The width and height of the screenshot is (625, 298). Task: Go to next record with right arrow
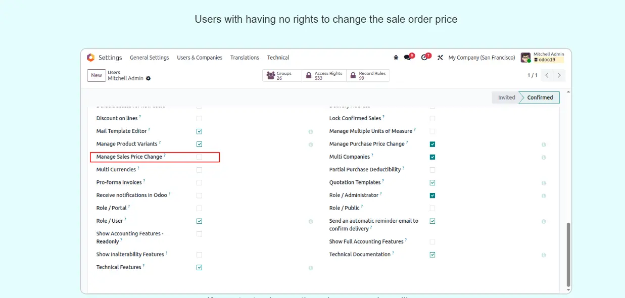(x=559, y=75)
